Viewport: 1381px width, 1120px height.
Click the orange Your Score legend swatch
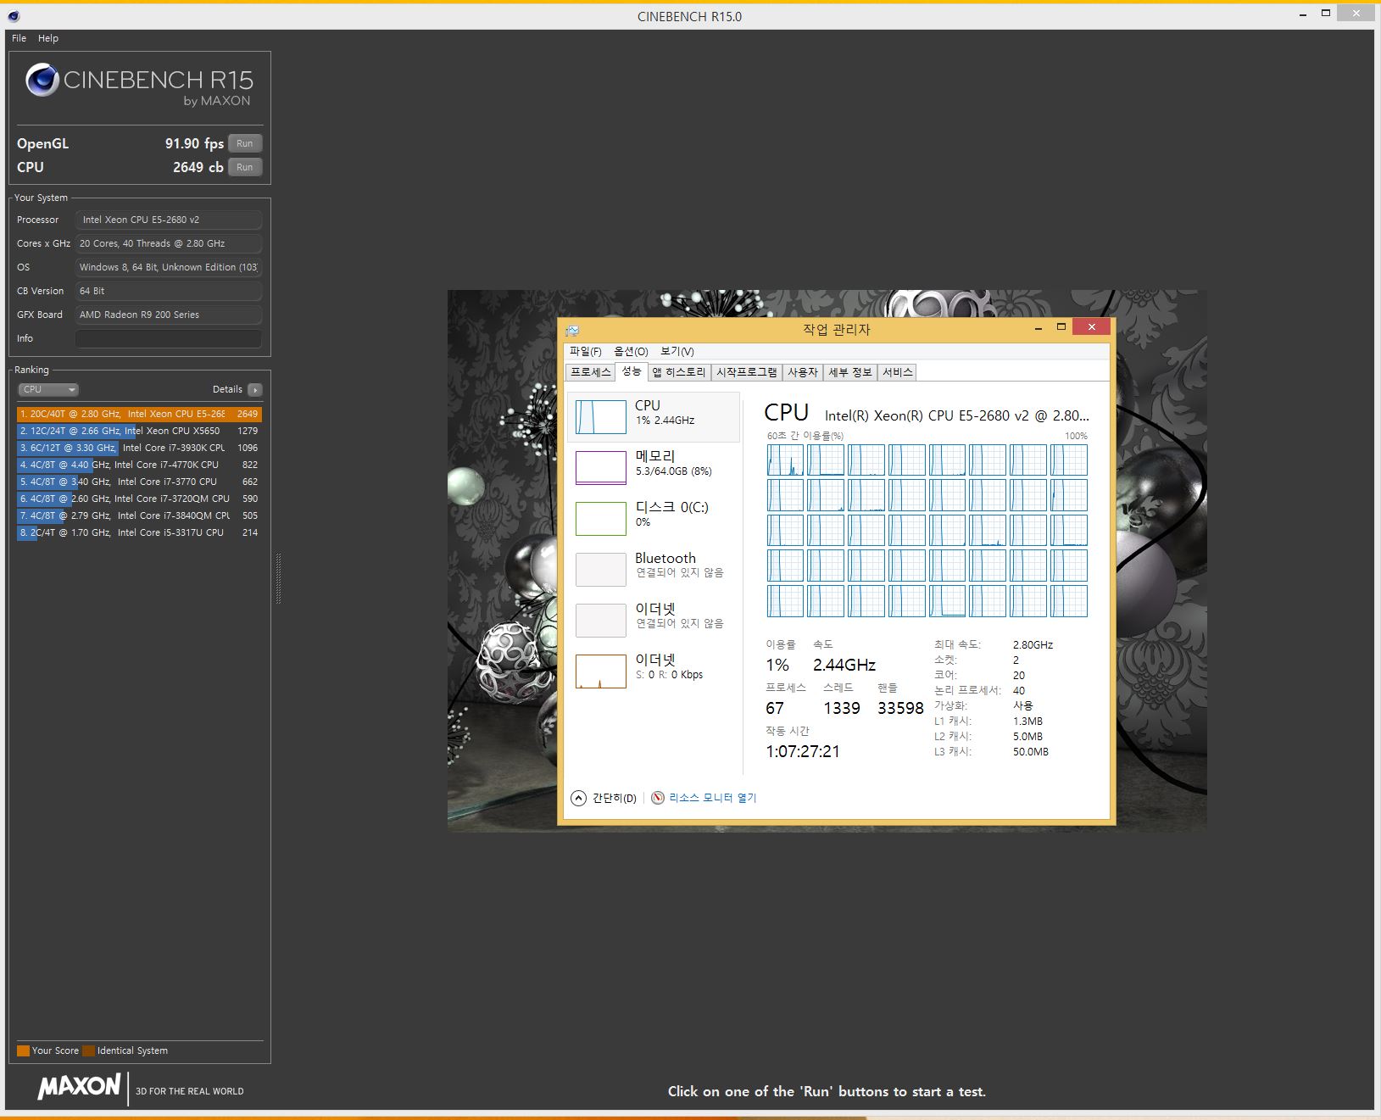pos(23,1050)
